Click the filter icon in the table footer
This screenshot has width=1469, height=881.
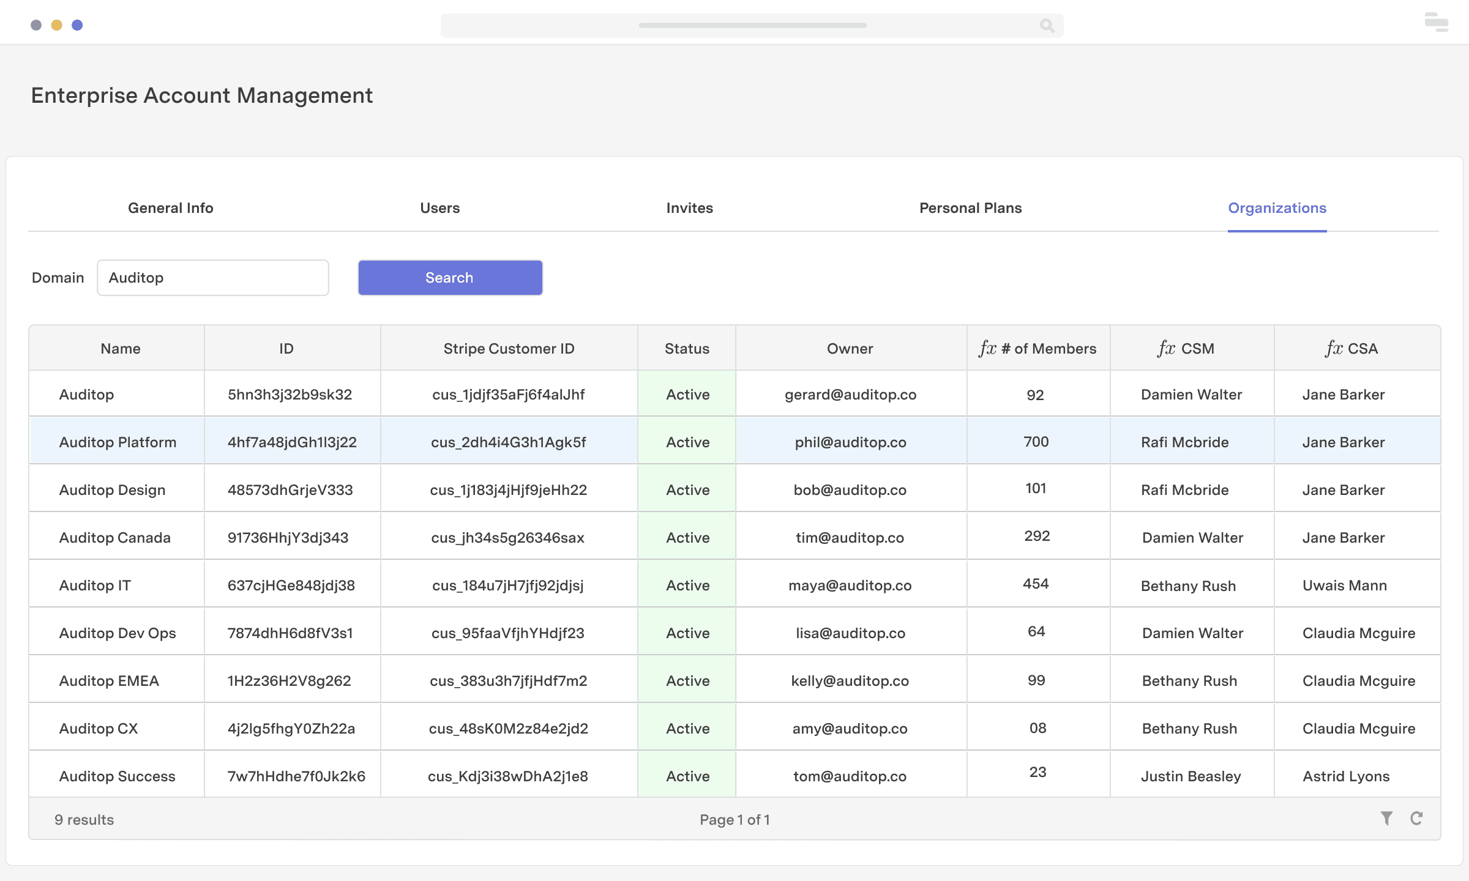tap(1387, 818)
